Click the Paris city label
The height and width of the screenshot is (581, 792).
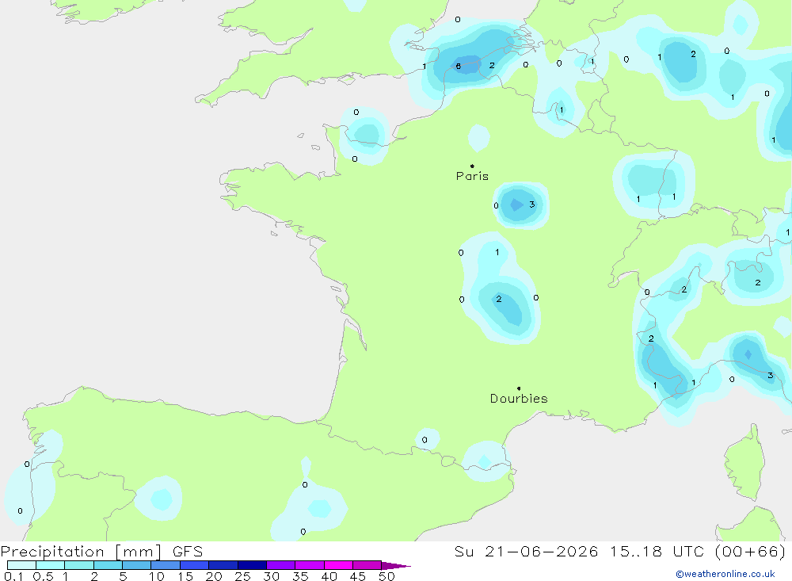[472, 176]
